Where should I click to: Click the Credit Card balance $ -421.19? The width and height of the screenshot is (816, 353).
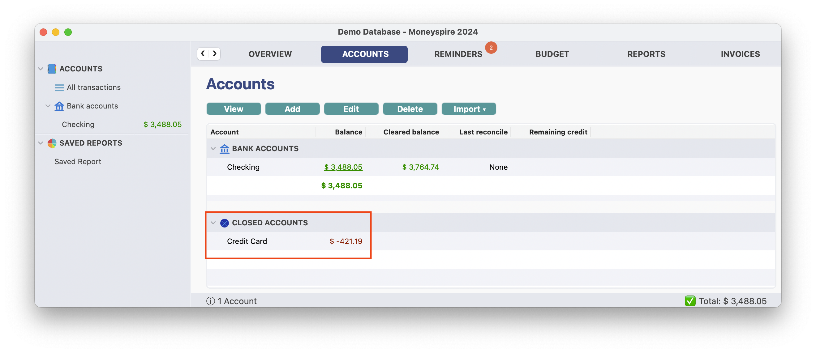point(346,241)
